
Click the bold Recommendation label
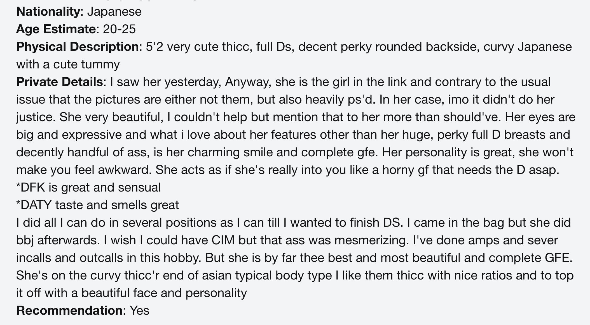[69, 311]
